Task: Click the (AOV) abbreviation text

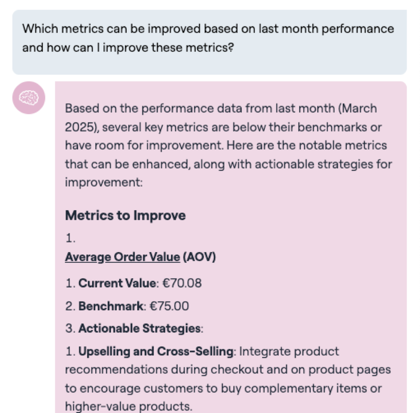Action: (x=199, y=257)
